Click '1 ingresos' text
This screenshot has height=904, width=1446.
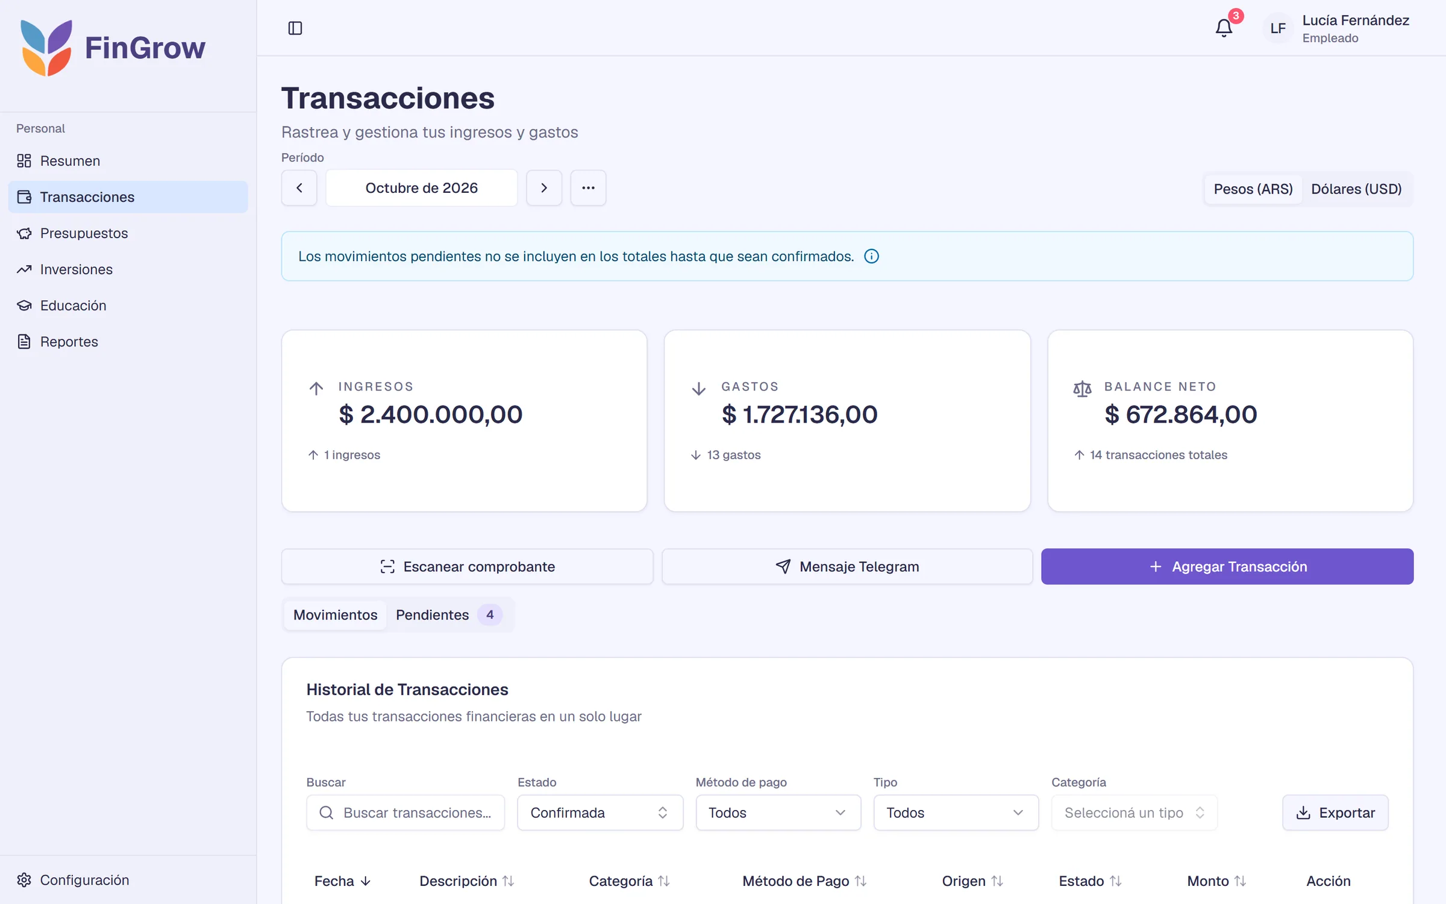(352, 455)
